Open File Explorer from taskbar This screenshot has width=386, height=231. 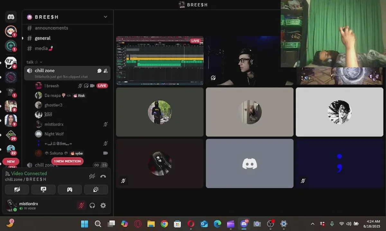[x=151, y=224]
